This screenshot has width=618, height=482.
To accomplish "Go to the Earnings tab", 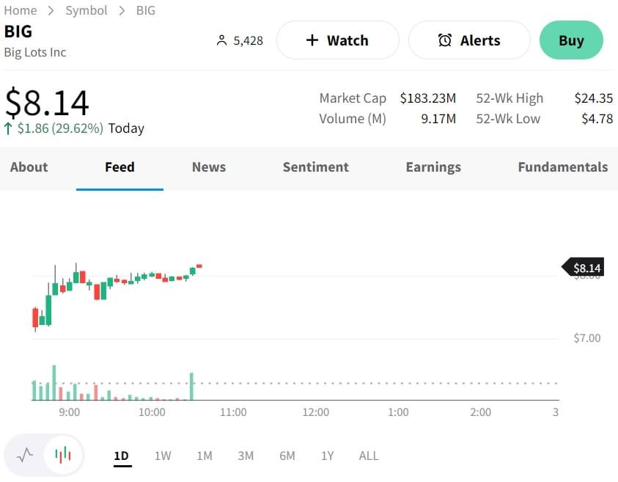I will click(x=433, y=167).
